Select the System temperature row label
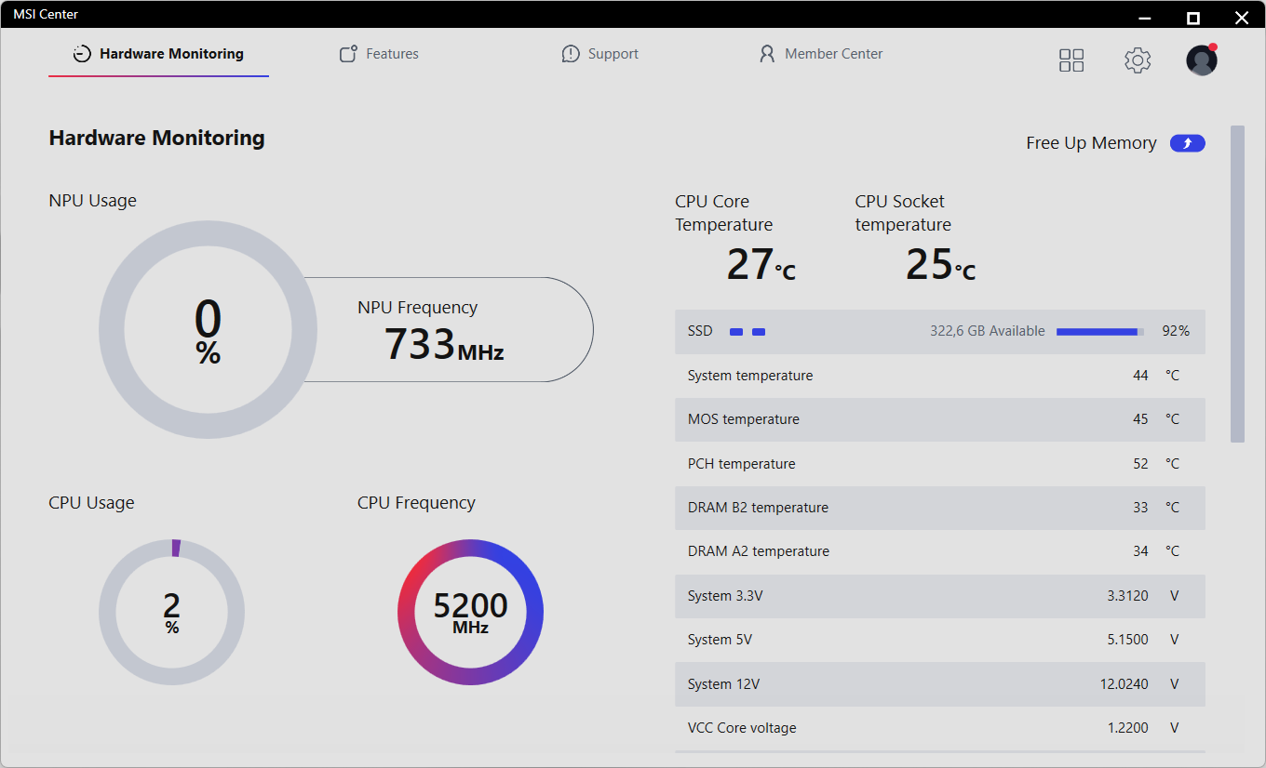Screen dimensions: 1266x768 pos(750,376)
